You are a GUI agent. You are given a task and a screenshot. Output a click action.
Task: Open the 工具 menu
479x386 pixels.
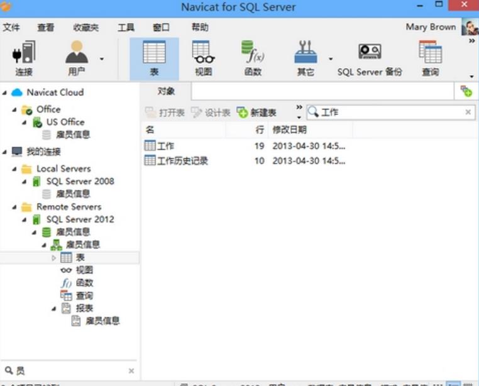(x=126, y=28)
